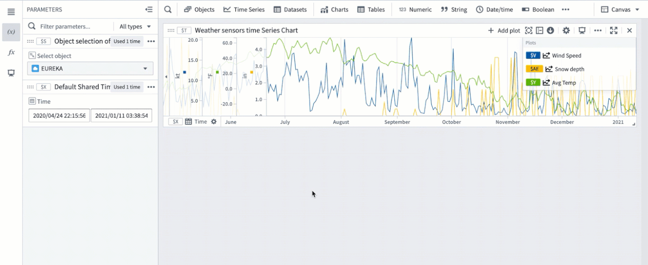The width and height of the screenshot is (648, 265).
Task: Show more toolbar options ellipsis
Action: (566, 9)
